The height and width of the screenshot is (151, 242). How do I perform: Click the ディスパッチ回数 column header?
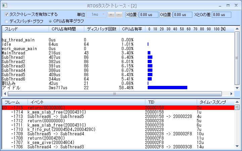[x=101, y=29]
